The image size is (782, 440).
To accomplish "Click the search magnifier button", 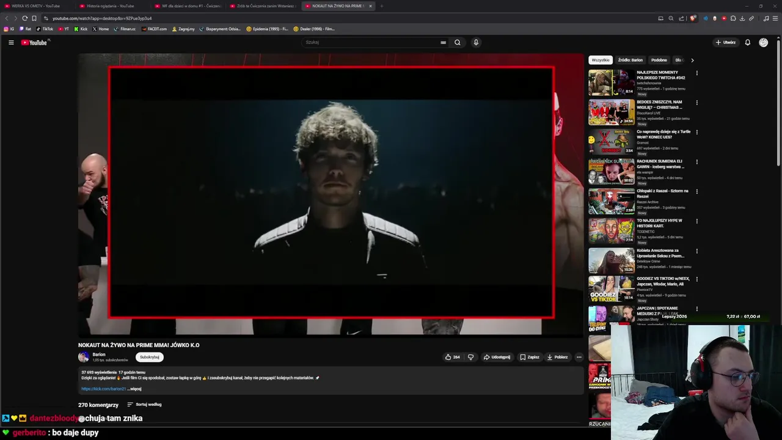I will [457, 42].
